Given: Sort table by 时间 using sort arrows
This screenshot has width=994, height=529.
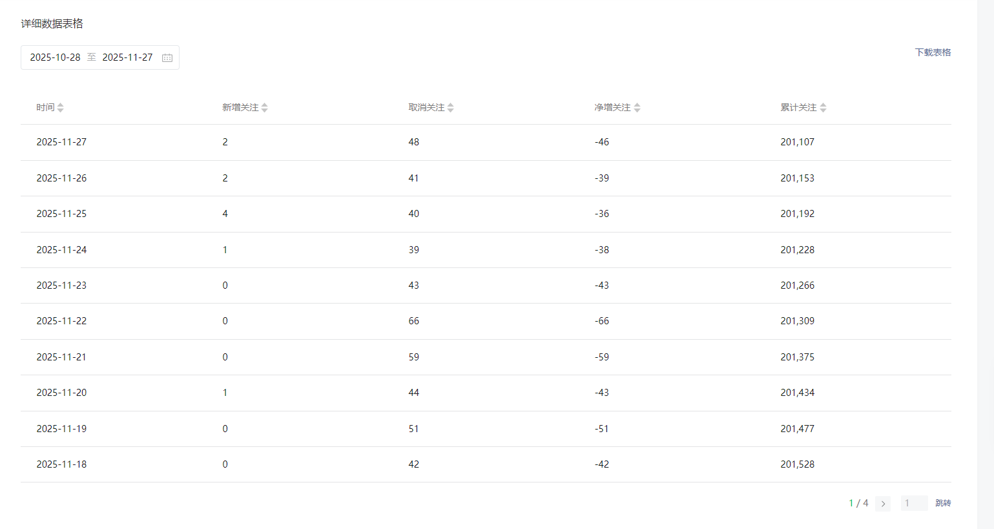Looking at the screenshot, I should (60, 108).
